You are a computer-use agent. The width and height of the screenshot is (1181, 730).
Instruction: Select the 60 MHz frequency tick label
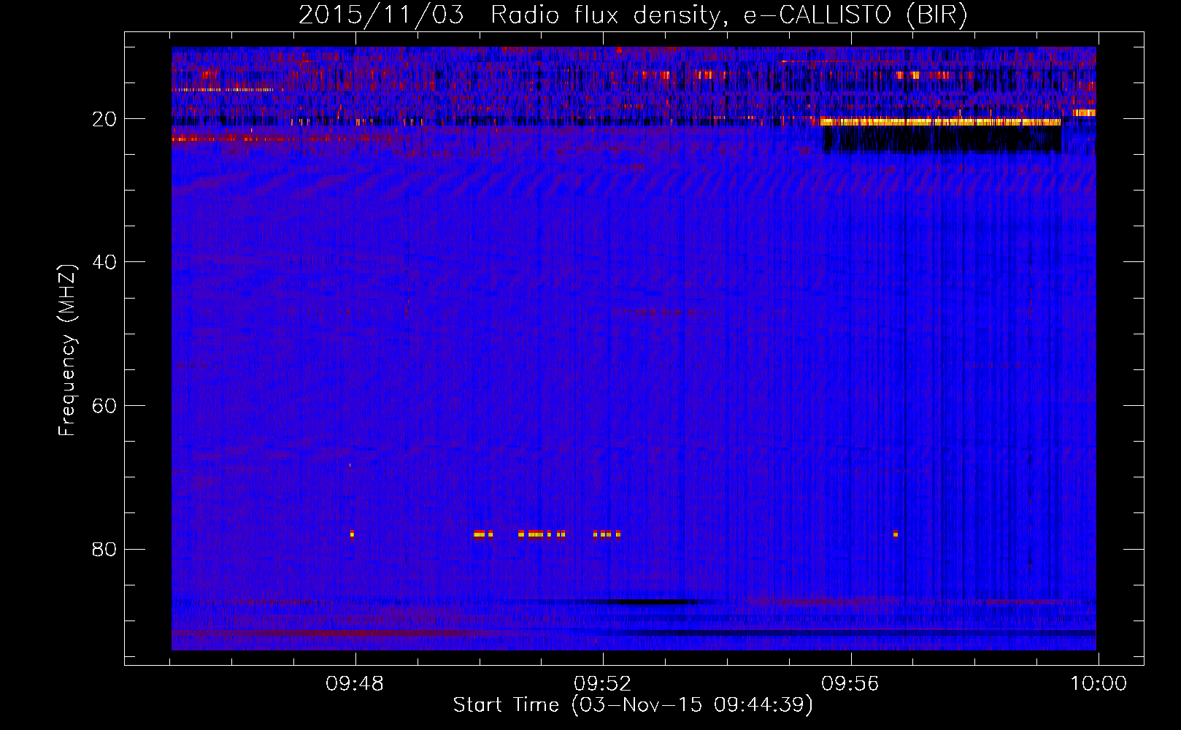click(x=105, y=406)
